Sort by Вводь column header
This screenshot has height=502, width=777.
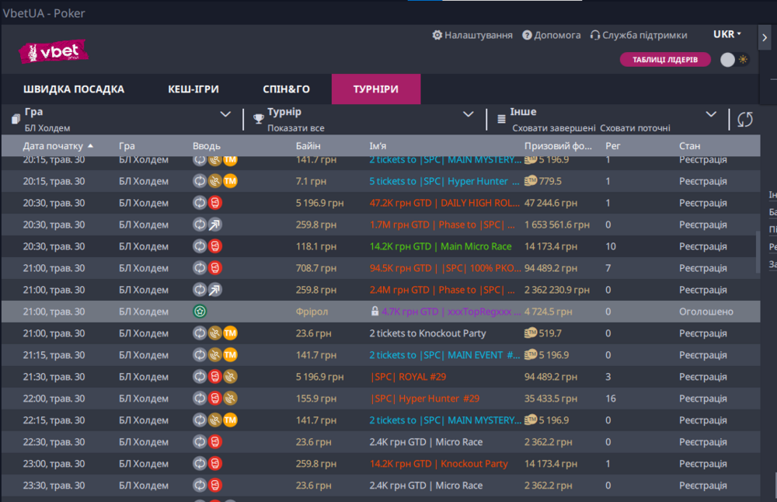coord(206,146)
